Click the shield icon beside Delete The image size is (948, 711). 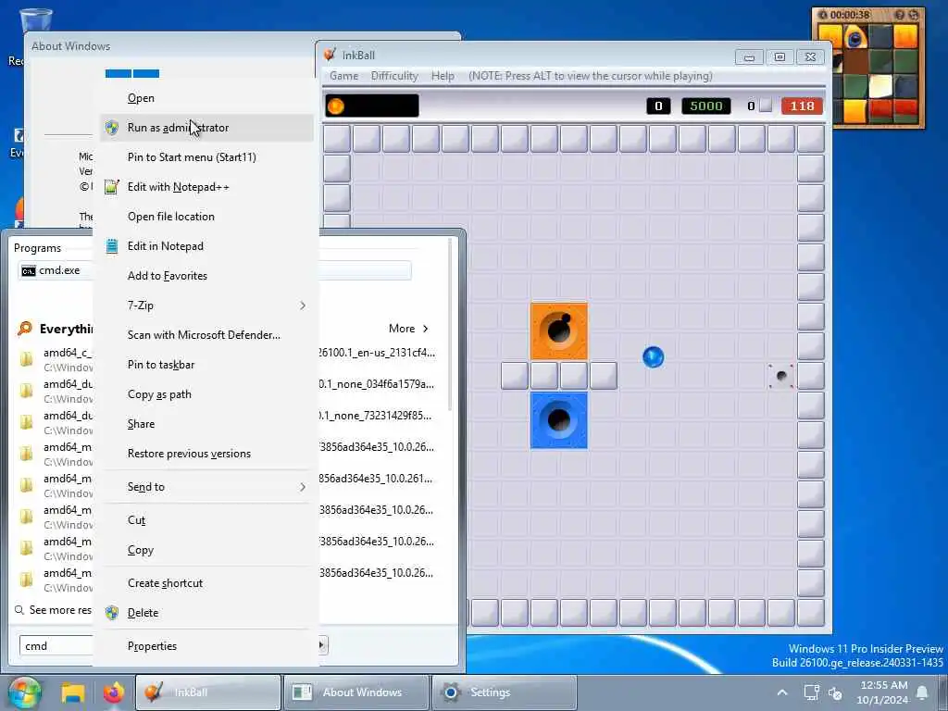click(112, 613)
